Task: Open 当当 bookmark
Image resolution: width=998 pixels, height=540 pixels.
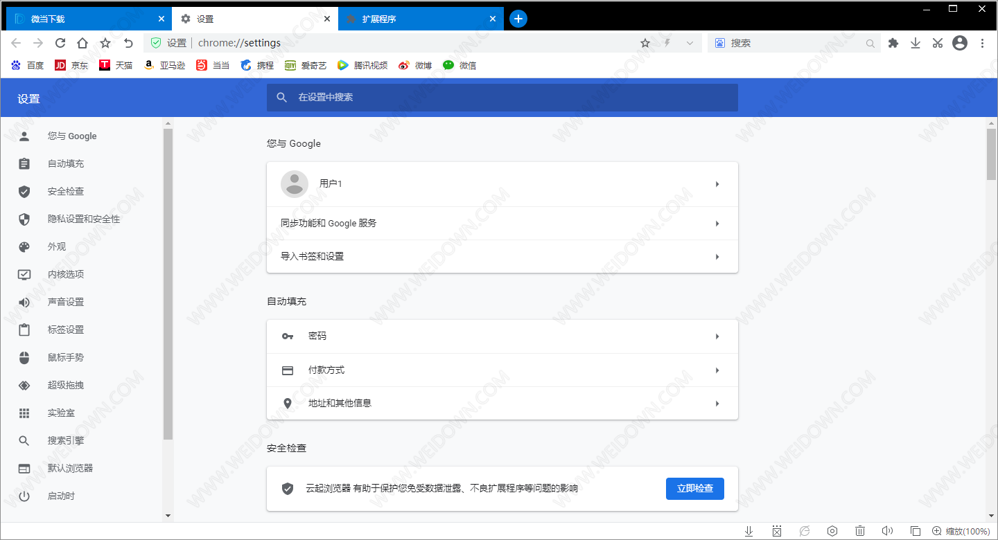Action: click(x=213, y=65)
